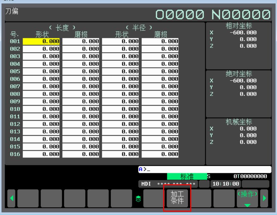Click absolute X value -600.000
The width and height of the screenshot is (277, 215).
pos(243,81)
